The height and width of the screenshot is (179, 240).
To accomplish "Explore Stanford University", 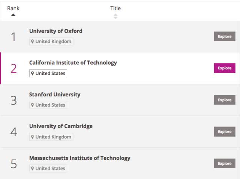I will pos(225,100).
